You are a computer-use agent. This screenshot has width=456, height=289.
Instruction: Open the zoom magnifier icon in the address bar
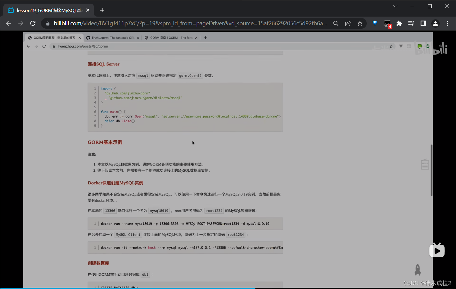[336, 24]
